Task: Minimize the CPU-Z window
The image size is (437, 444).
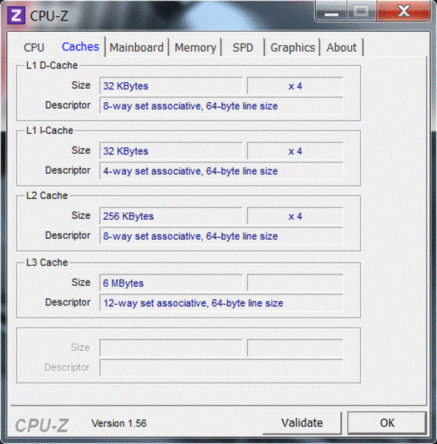Action: (x=331, y=11)
